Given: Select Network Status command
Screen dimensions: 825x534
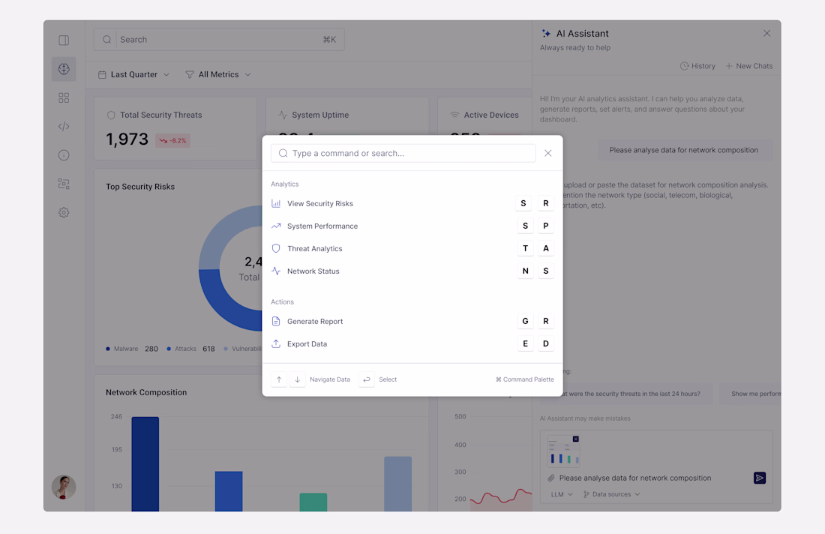Looking at the screenshot, I should point(412,271).
